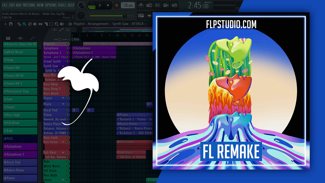Viewport: 325px width, 183px height.
Task: Collapse the Synth Saw track group
Action: point(63,66)
